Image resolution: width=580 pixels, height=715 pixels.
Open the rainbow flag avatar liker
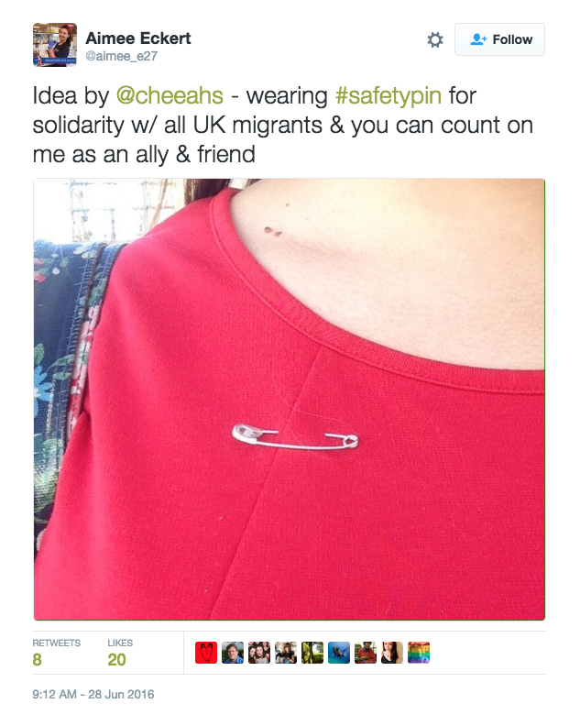419,653
